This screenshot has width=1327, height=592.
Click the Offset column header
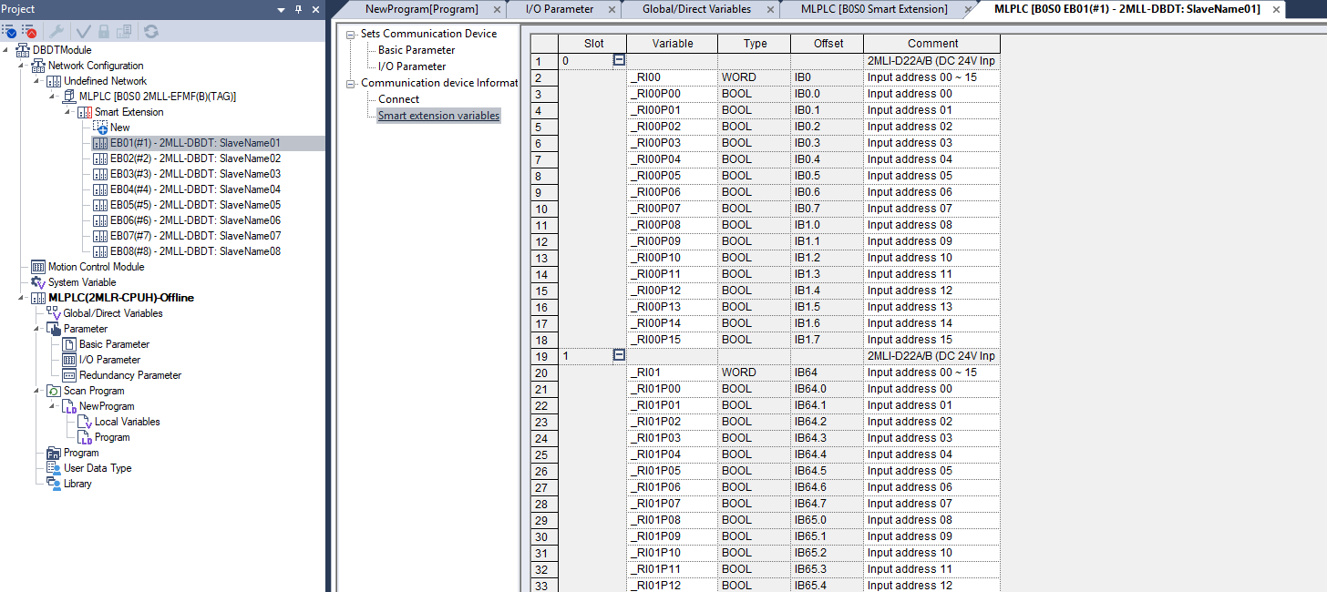click(828, 44)
